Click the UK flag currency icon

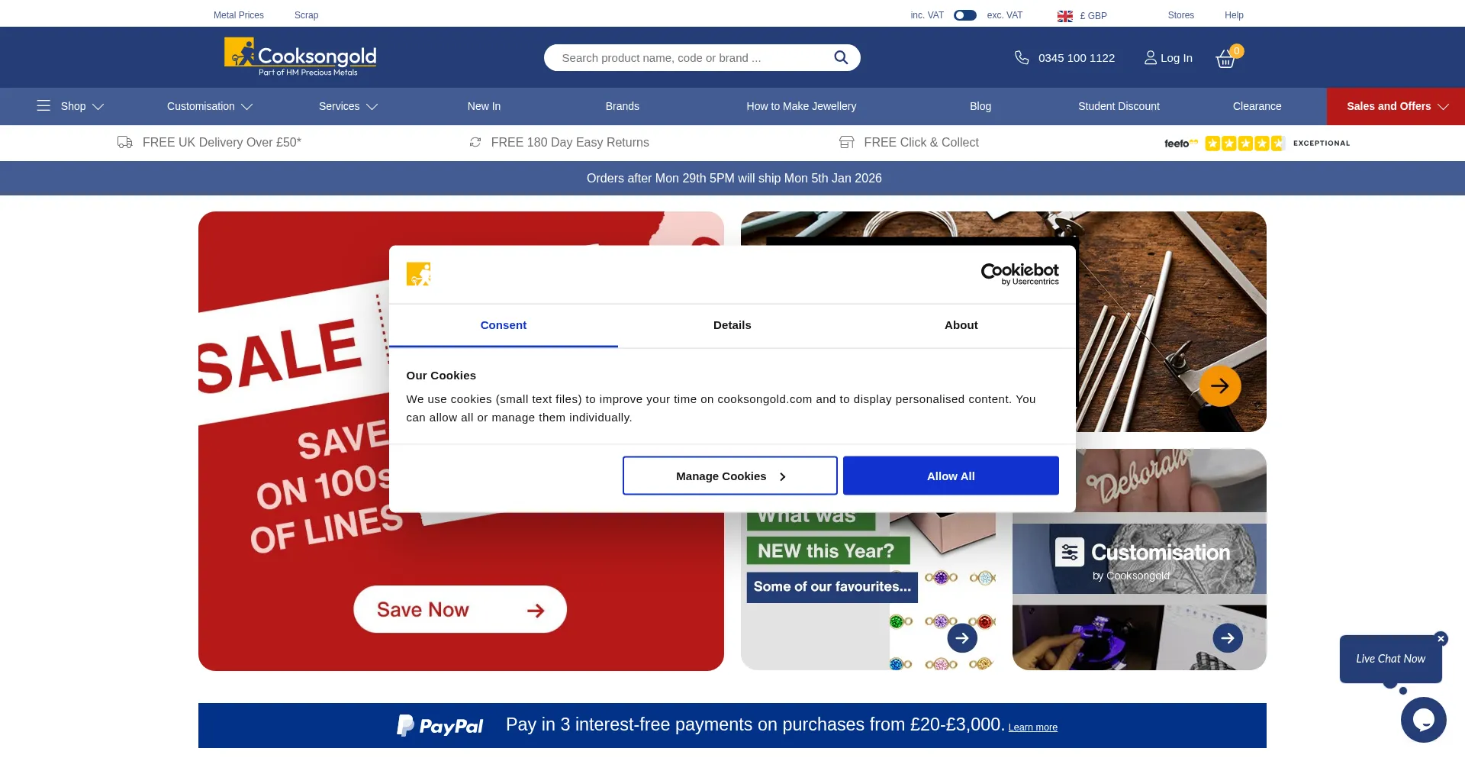coord(1064,15)
